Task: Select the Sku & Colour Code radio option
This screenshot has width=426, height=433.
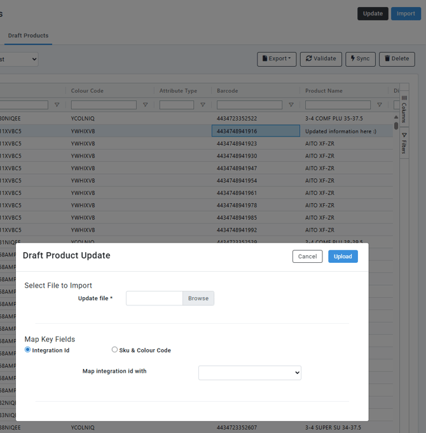Action: point(114,350)
